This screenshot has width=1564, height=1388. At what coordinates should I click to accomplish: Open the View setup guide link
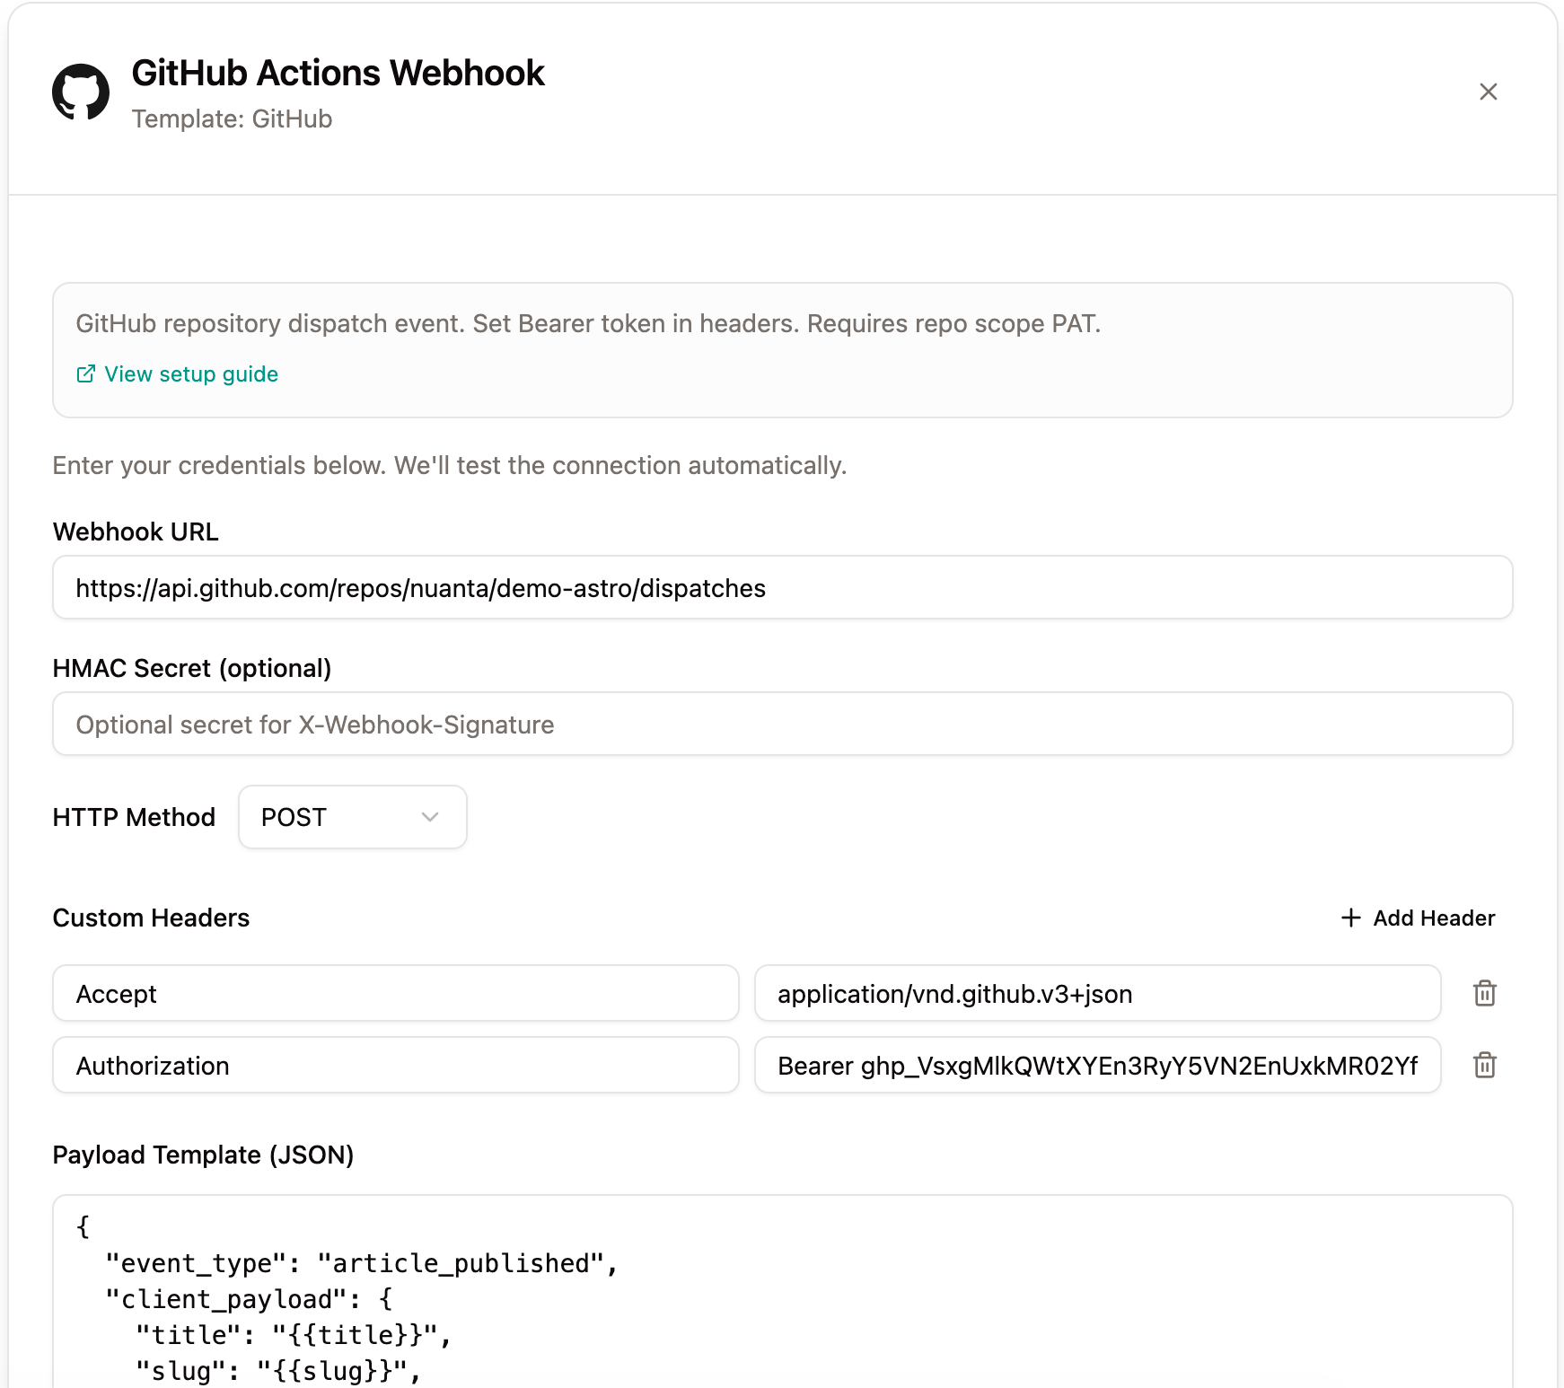190,373
